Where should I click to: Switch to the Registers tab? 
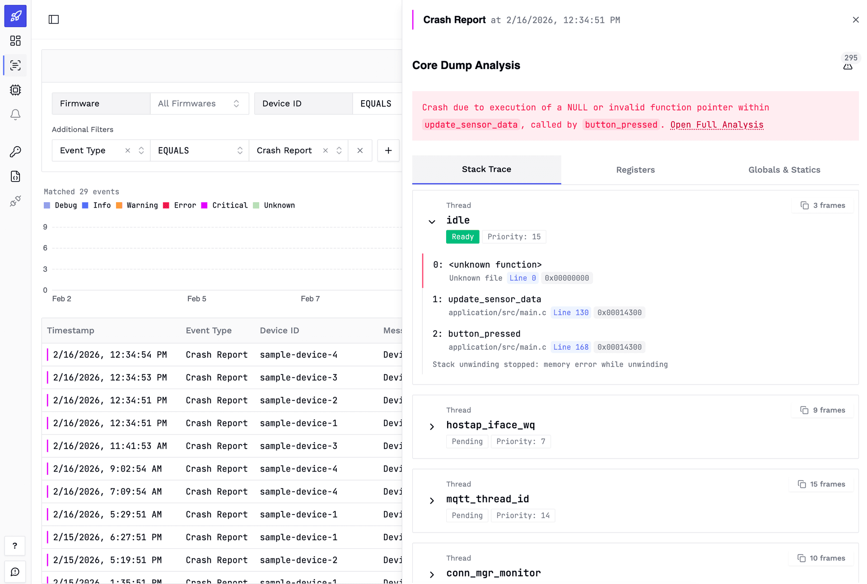click(x=635, y=170)
